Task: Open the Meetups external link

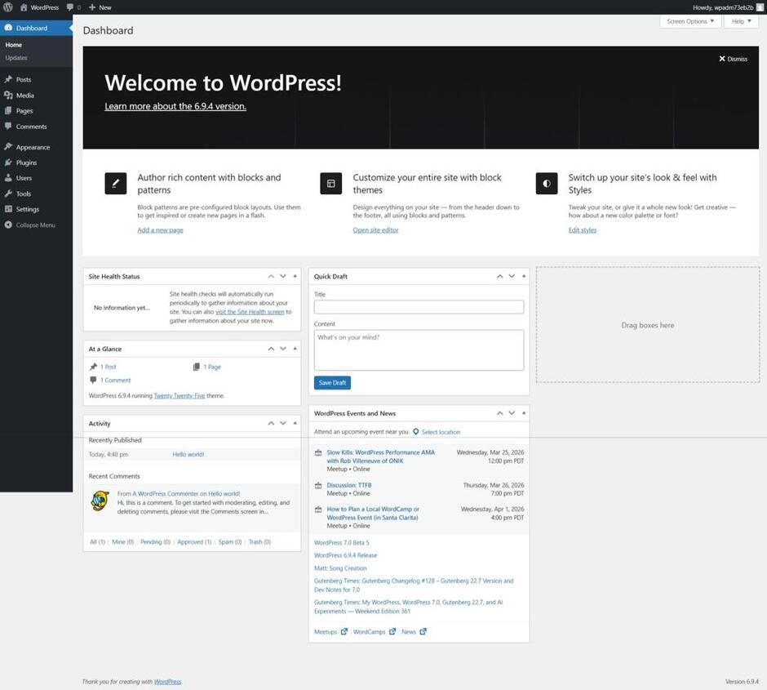Action: pyautogui.click(x=330, y=632)
